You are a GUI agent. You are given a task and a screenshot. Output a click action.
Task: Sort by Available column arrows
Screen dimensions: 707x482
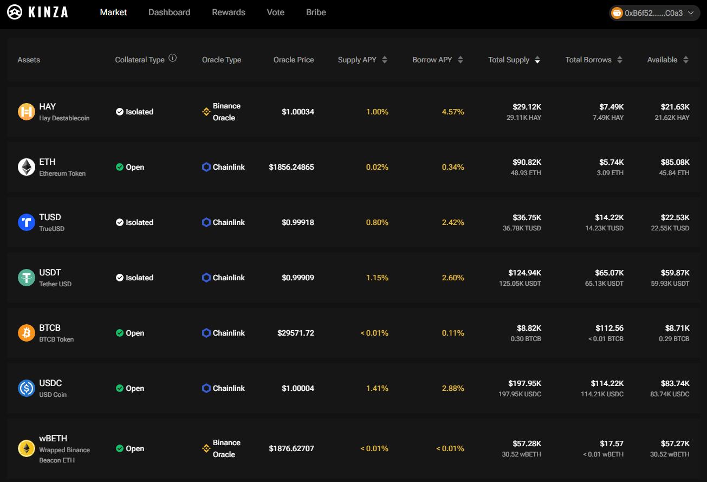[686, 60]
